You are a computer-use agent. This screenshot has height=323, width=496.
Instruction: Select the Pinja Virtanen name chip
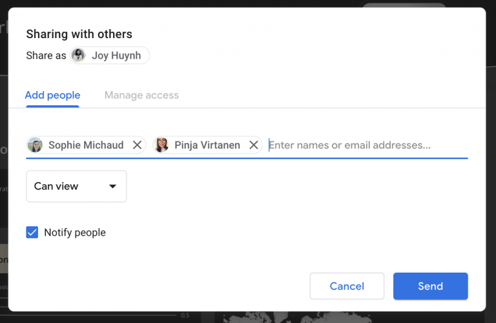pyautogui.click(x=207, y=145)
